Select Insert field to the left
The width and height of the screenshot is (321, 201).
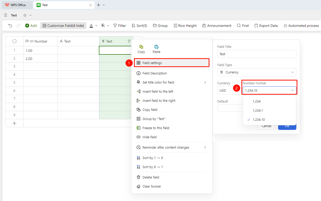[172, 91]
